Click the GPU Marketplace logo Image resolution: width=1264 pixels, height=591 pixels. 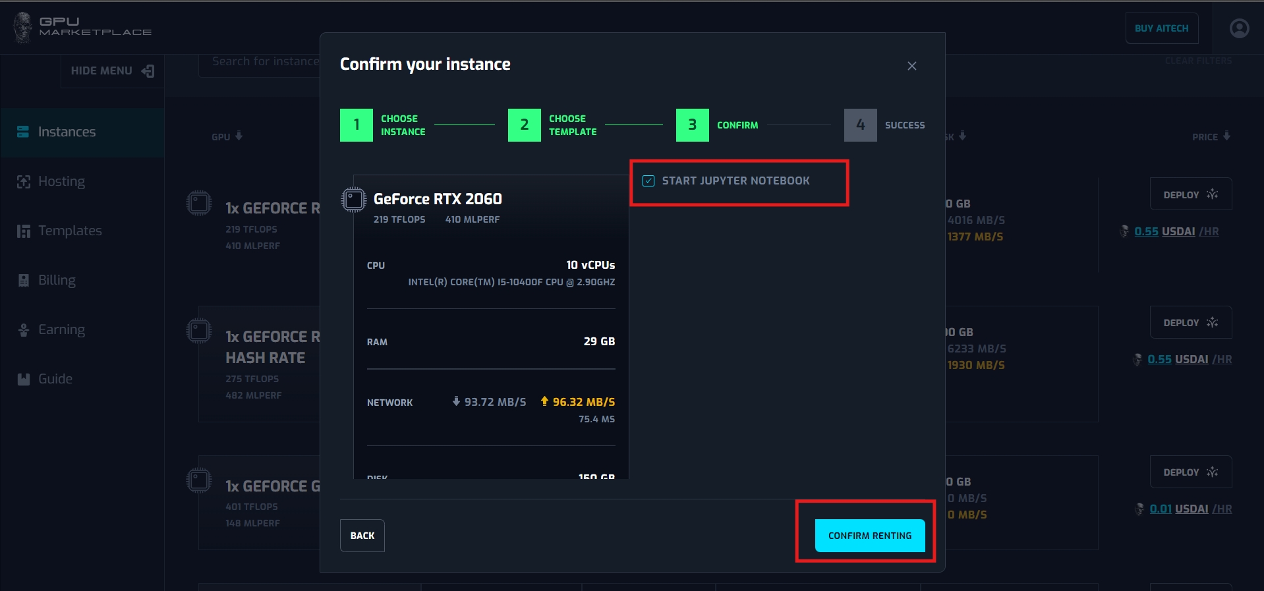click(x=82, y=28)
